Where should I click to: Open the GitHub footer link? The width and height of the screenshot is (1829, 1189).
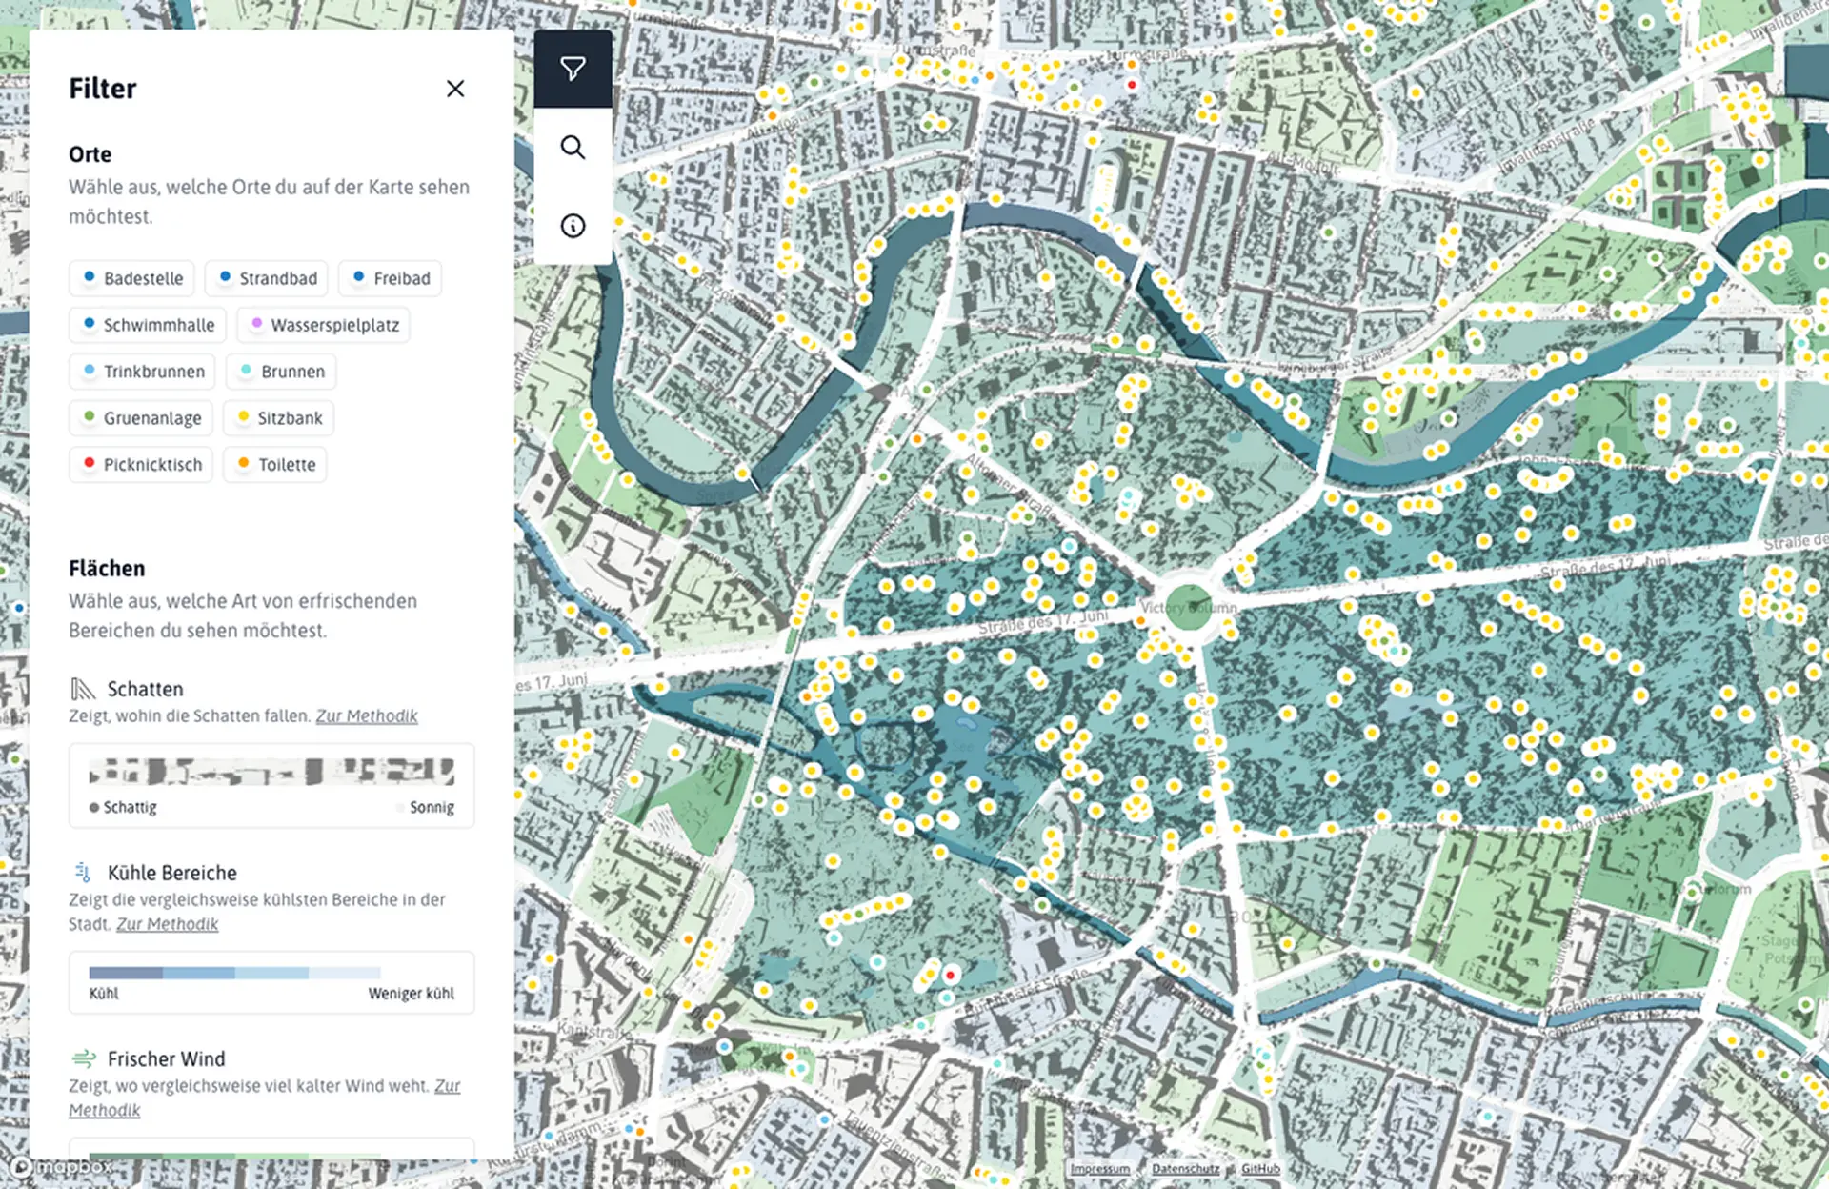1260,1169
